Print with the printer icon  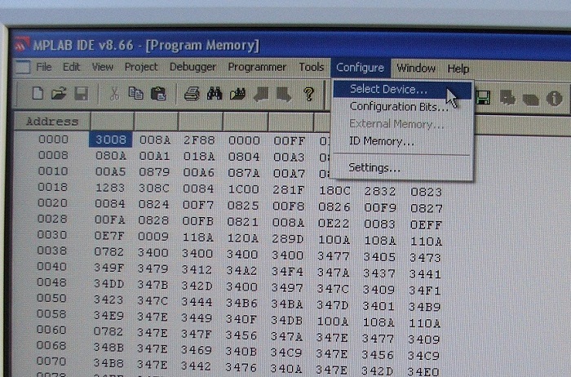point(192,94)
